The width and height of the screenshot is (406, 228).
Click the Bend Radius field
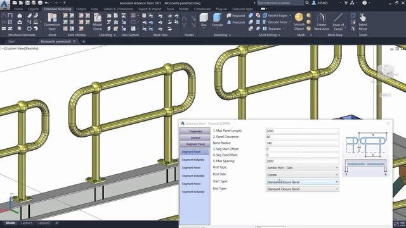(x=302, y=143)
